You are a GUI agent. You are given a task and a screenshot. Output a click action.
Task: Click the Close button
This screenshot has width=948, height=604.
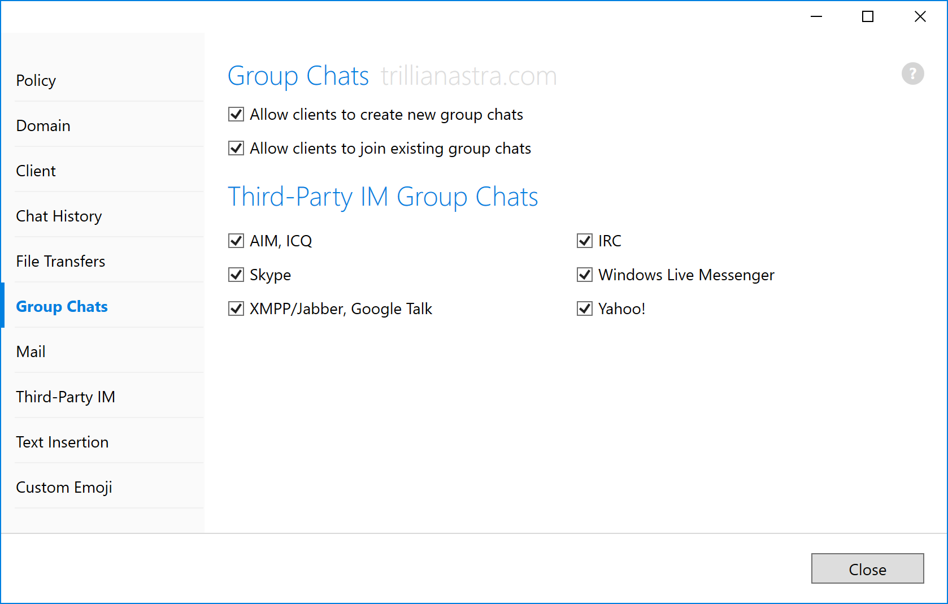coord(867,568)
